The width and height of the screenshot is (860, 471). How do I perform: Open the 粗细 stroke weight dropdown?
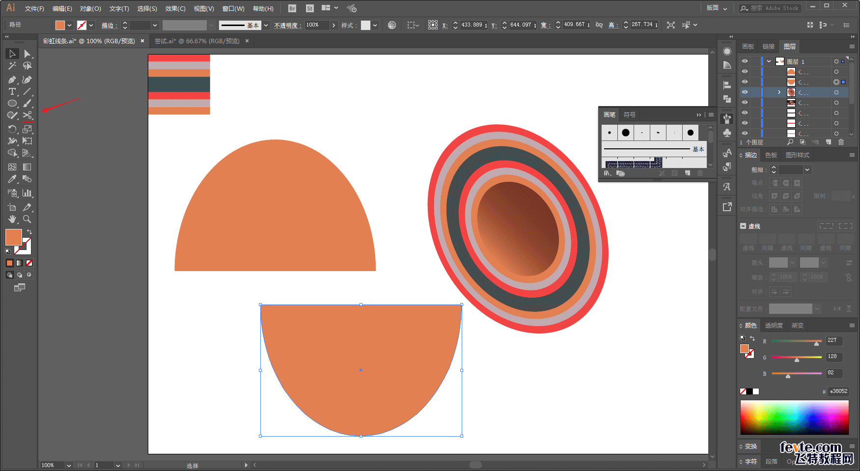pyautogui.click(x=807, y=170)
